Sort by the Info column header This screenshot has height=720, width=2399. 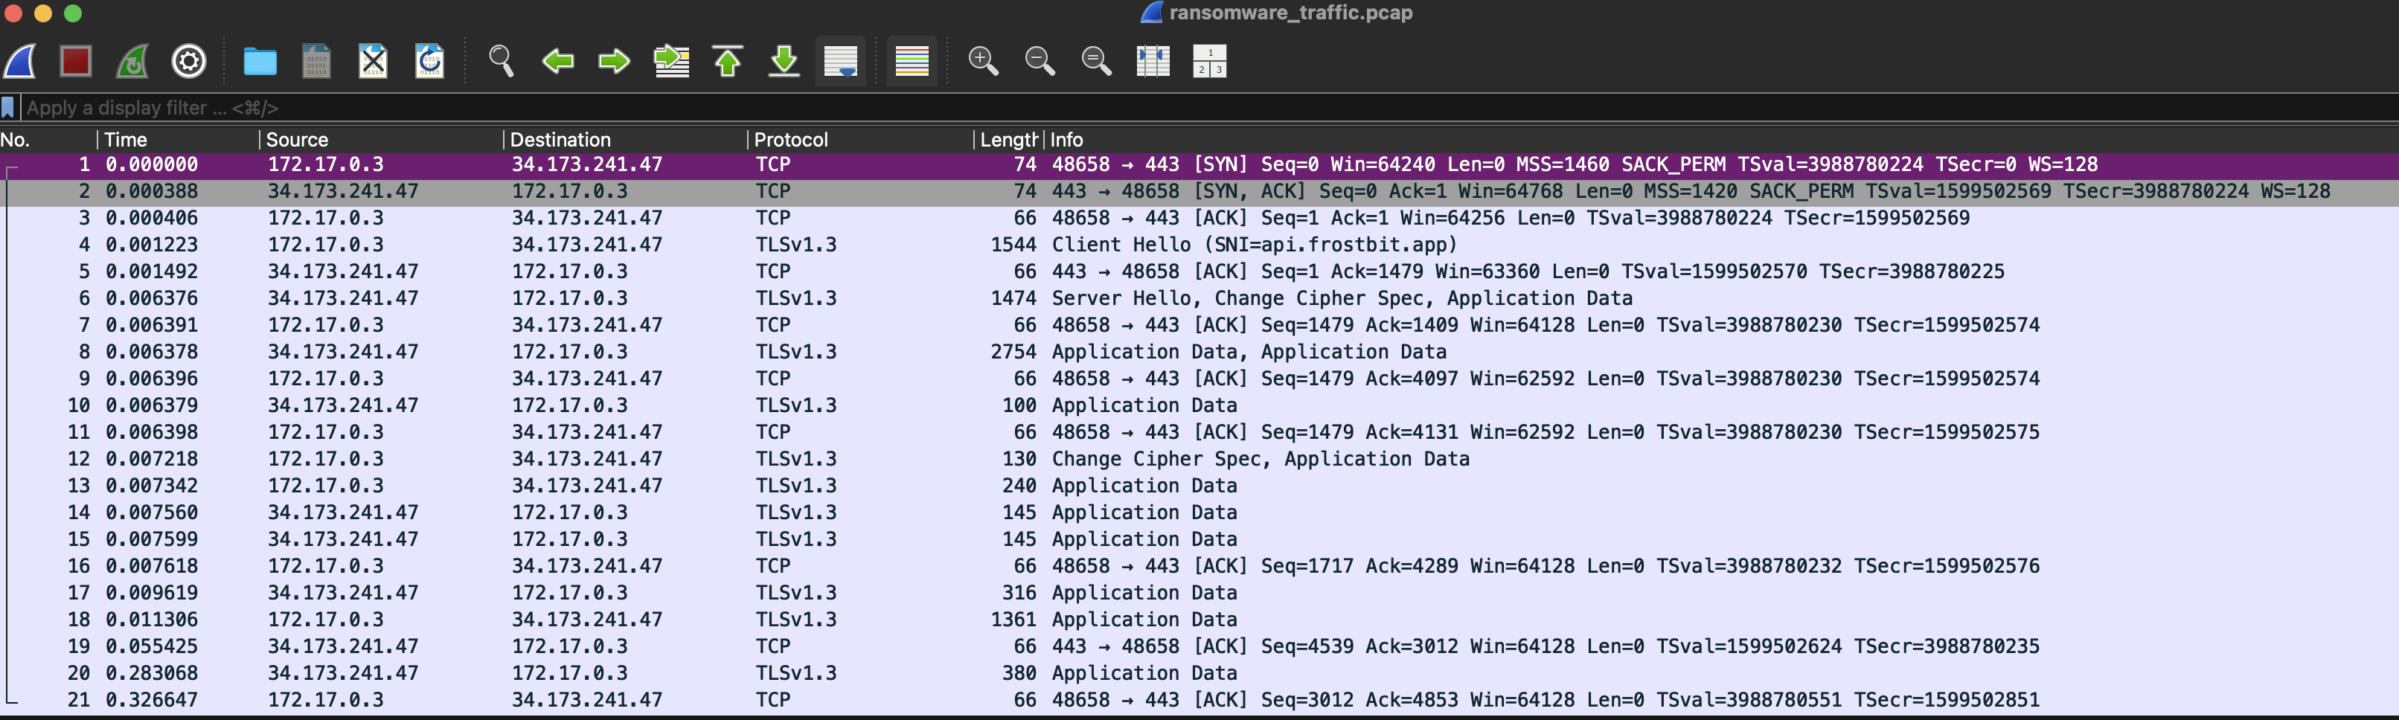point(1721,140)
